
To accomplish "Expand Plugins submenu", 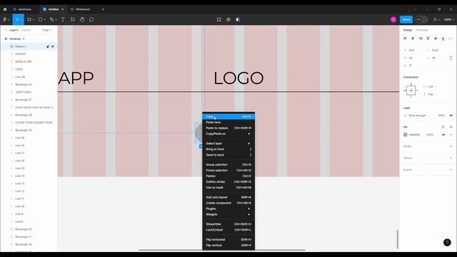I will point(228,208).
